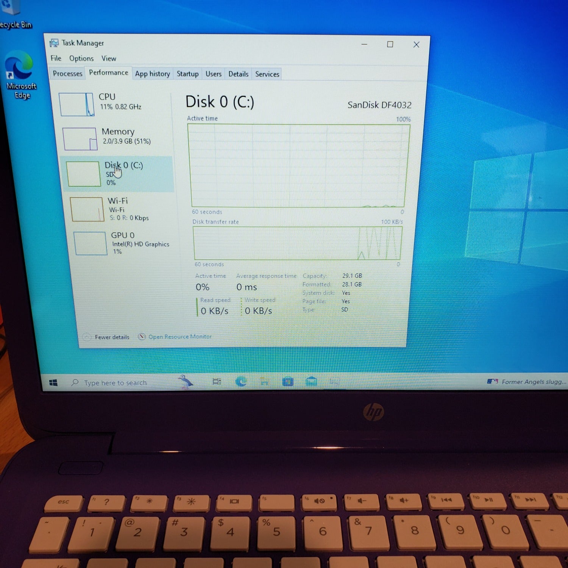Image resolution: width=568 pixels, height=568 pixels.
Task: Open the Recycle Bin desktop icon
Action: tap(15, 15)
